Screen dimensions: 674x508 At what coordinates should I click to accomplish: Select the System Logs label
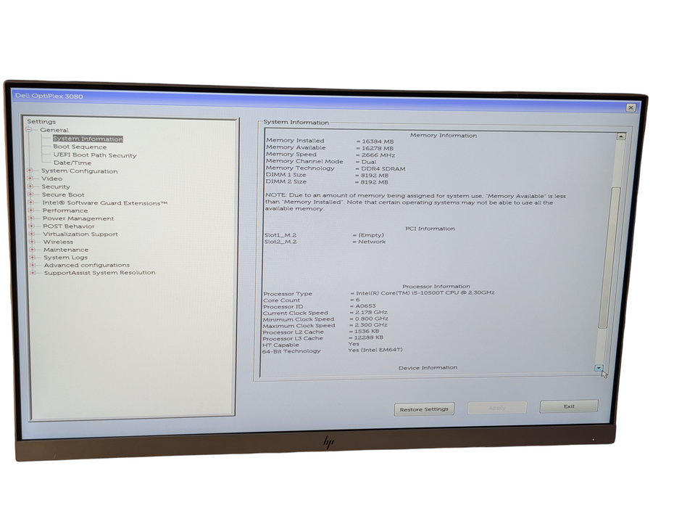tap(65, 258)
